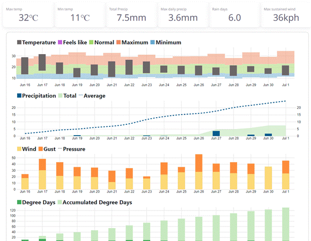The image size is (311, 241).
Task: Open the Max daily precip card
Action: (x=181, y=14)
